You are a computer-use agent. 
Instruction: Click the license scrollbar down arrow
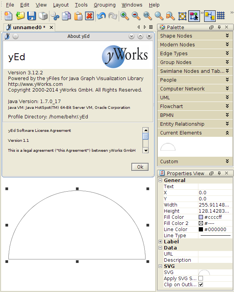click(x=146, y=150)
